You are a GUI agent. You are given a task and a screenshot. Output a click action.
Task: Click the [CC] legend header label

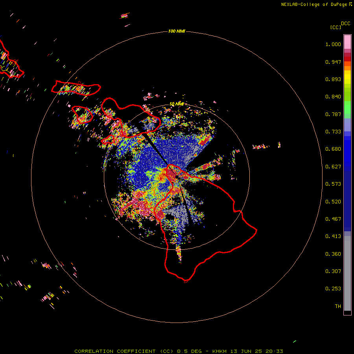click(x=336, y=27)
